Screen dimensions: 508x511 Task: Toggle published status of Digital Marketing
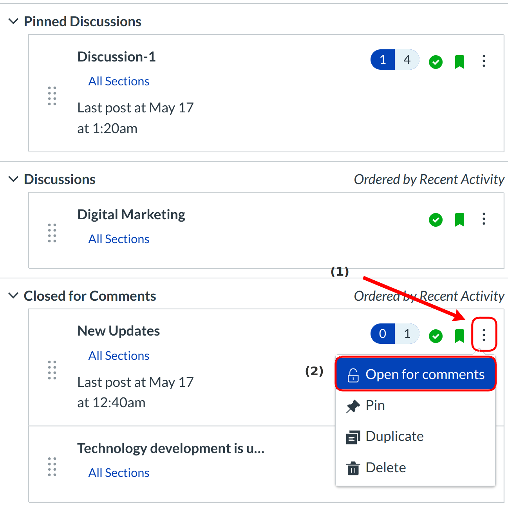(436, 220)
